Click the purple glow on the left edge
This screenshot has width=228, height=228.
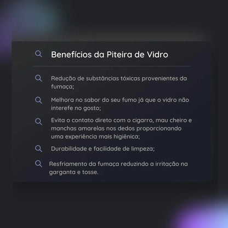pyautogui.click(x=4, y=43)
